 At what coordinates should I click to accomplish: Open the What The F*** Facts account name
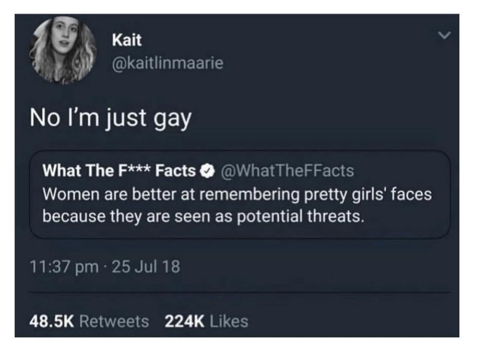(x=119, y=170)
